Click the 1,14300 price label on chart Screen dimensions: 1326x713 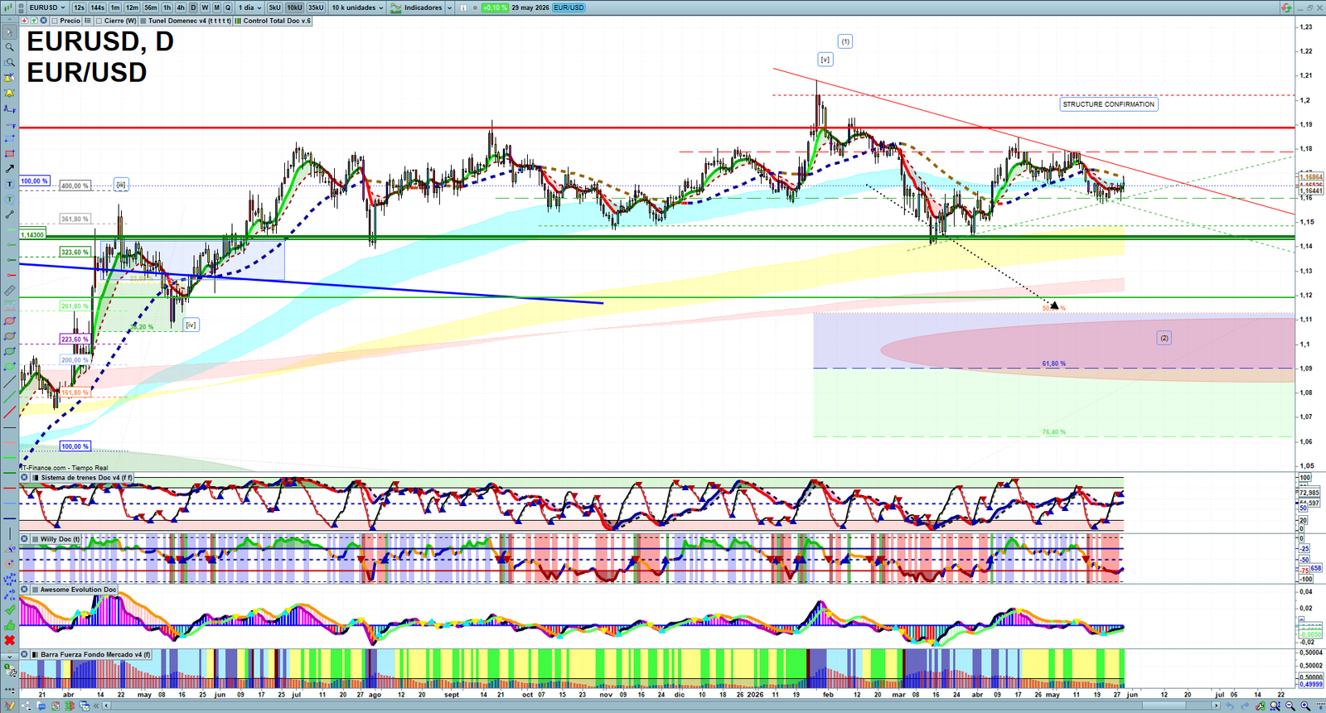coord(32,235)
